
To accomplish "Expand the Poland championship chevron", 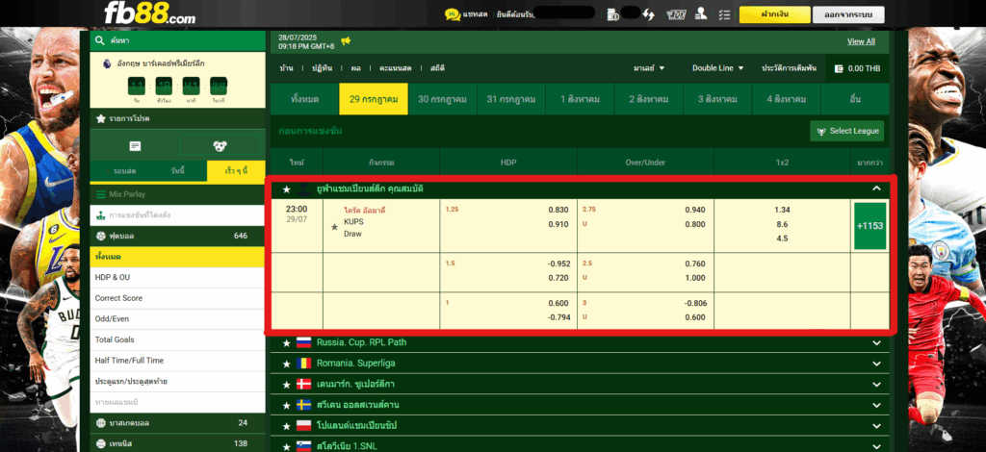I will click(x=876, y=426).
